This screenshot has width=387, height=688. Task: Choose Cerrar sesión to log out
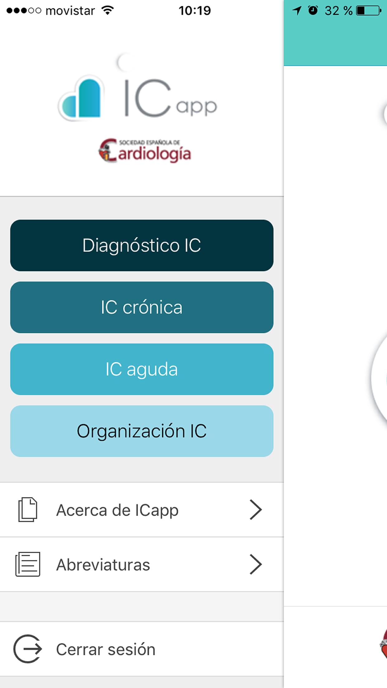[x=106, y=650]
